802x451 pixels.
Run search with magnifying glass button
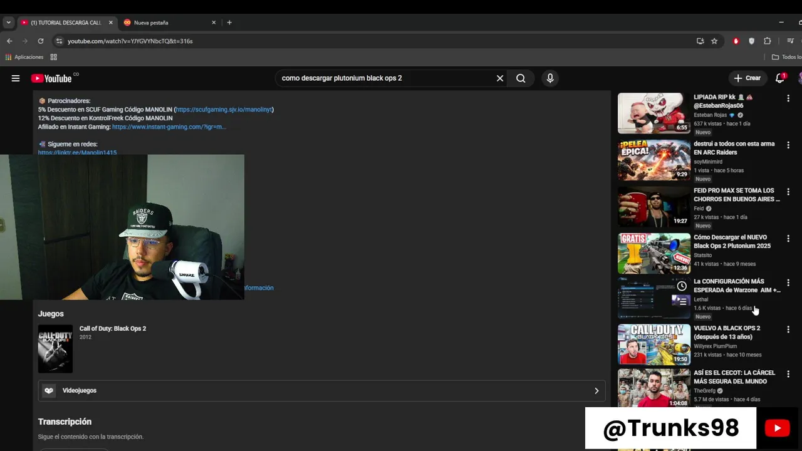point(521,78)
